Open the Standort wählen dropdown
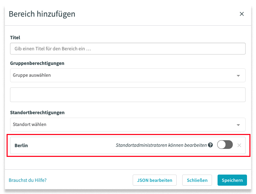This screenshot has height=194, width=256. coord(127,125)
